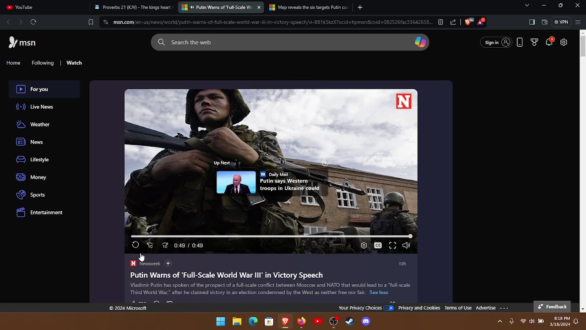This screenshot has width=586, height=330.
Task: Open the browser main menu
Action: click(x=578, y=22)
